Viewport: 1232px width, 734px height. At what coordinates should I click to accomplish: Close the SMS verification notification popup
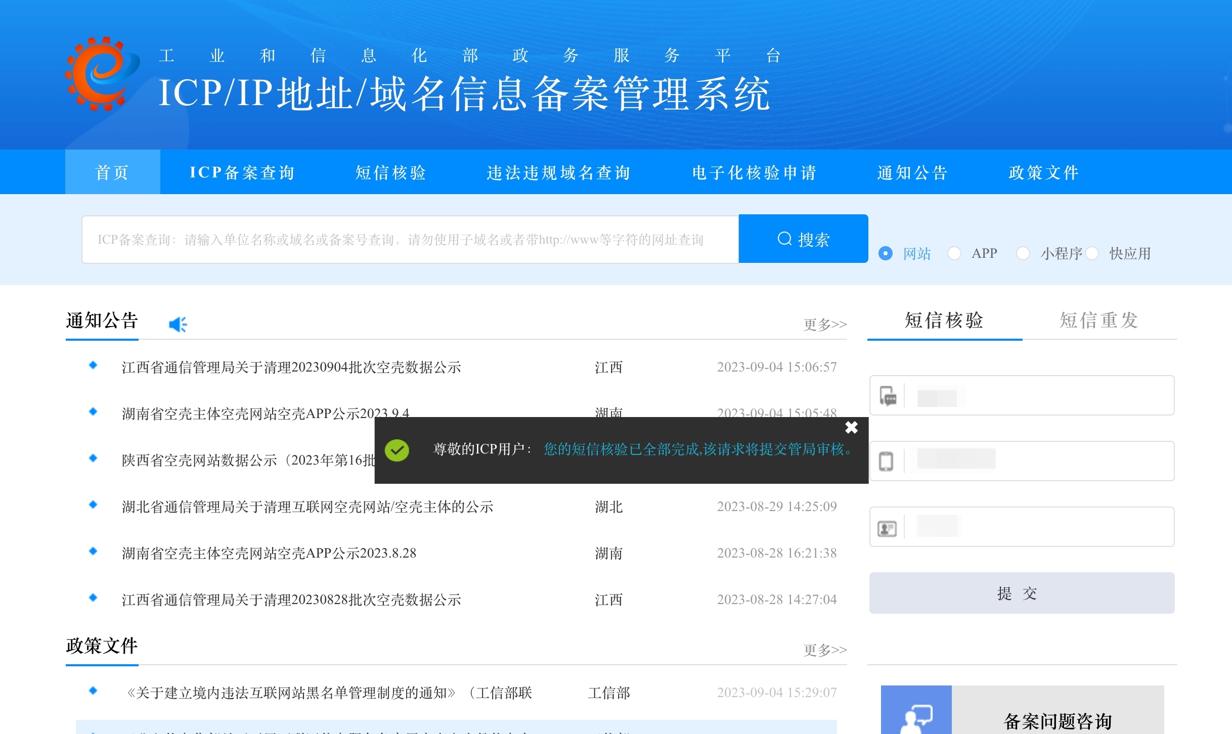851,428
